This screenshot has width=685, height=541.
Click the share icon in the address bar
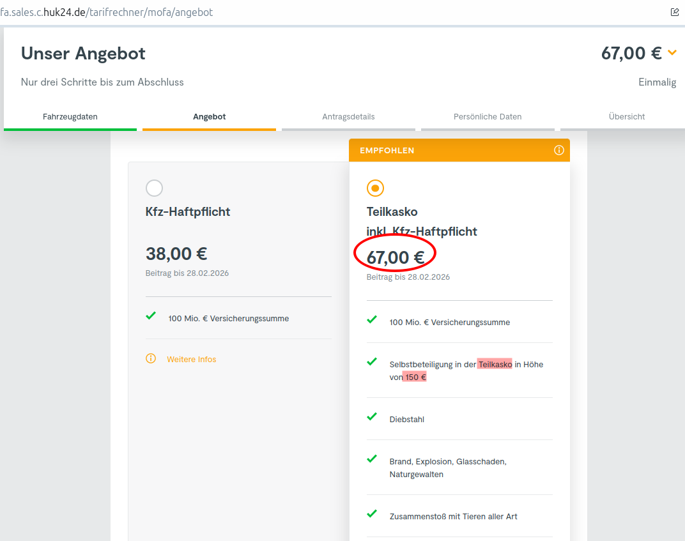[674, 12]
